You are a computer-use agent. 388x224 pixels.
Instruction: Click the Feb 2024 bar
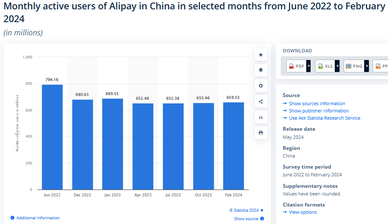(x=233, y=146)
